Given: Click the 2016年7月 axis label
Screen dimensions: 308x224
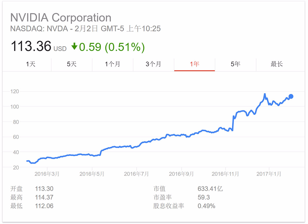Looking at the screenshot, I should [x=136, y=174].
